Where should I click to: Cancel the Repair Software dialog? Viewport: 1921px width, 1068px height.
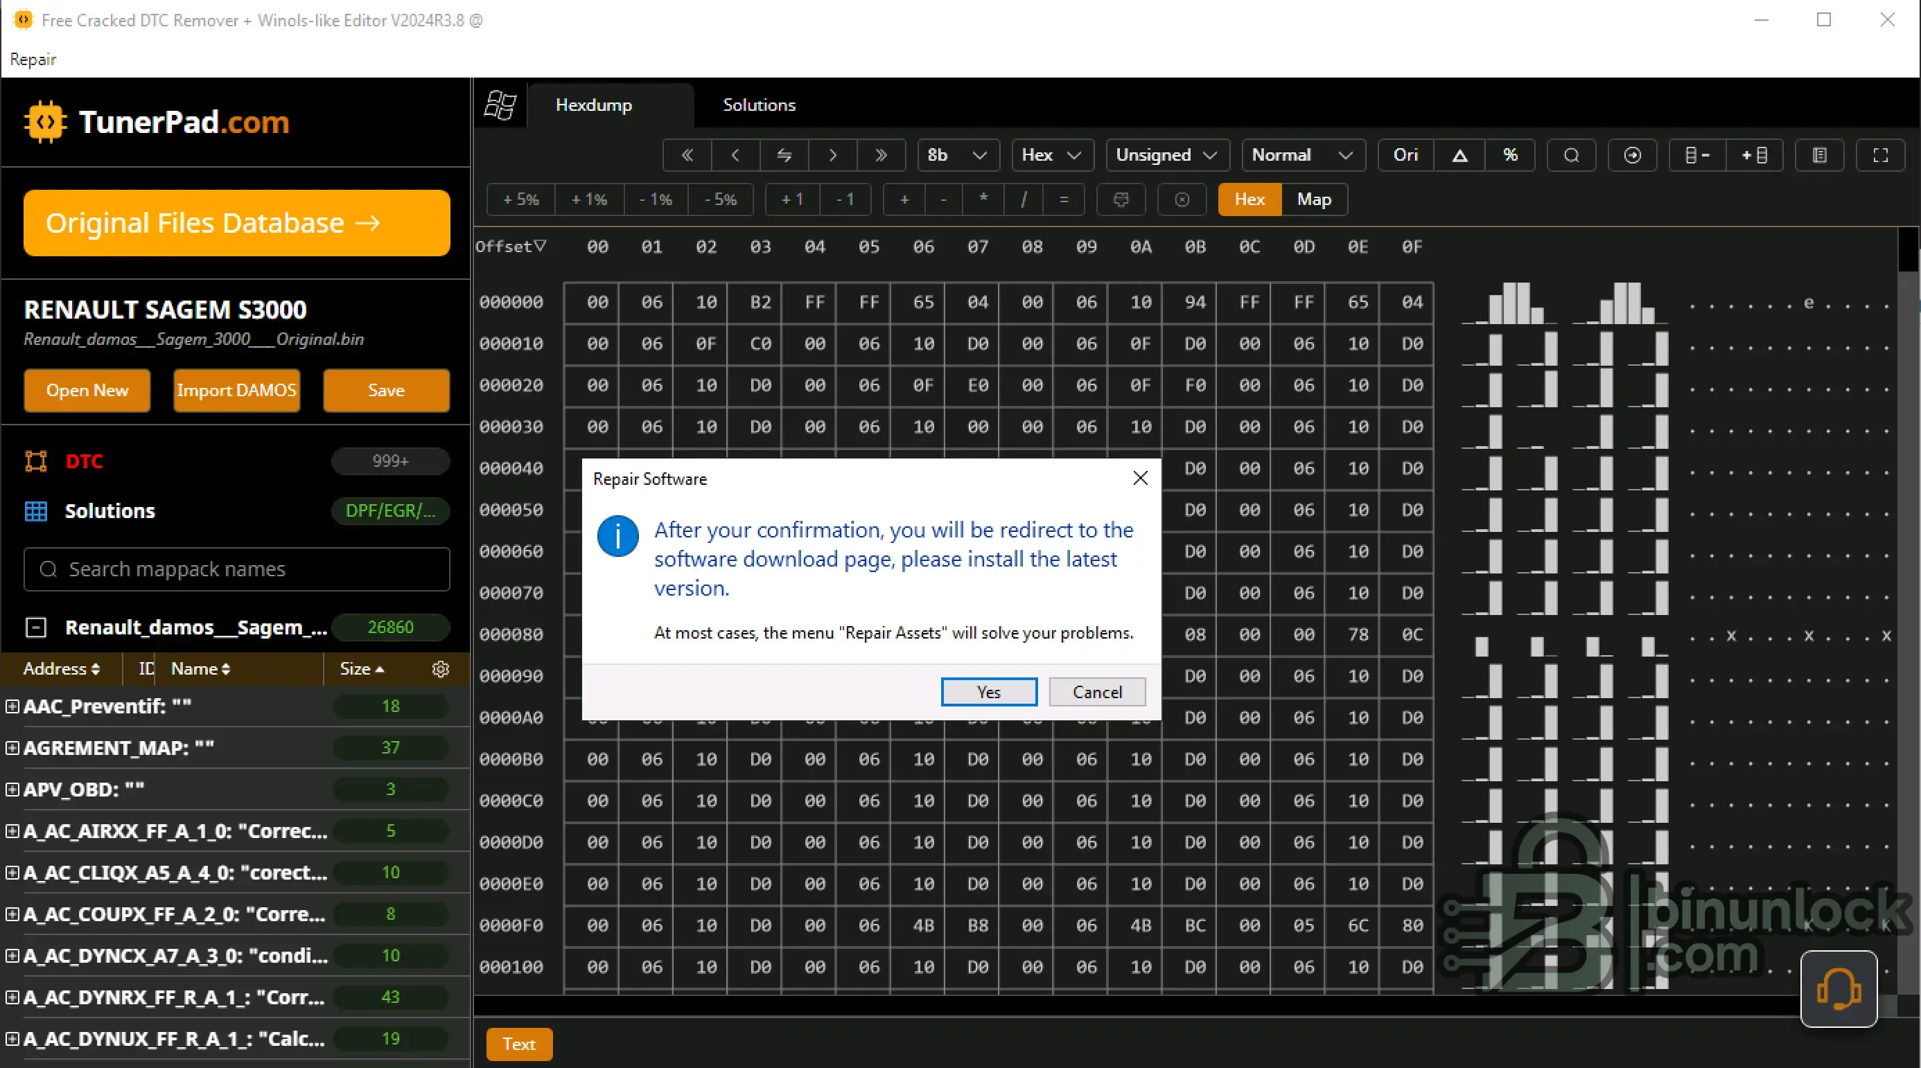[x=1097, y=693]
